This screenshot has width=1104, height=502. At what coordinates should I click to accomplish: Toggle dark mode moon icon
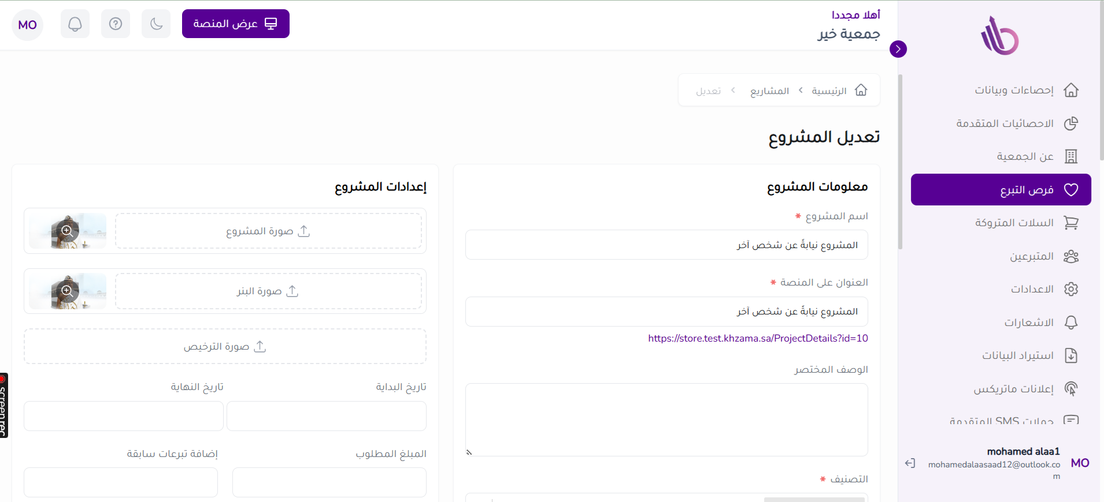(156, 24)
